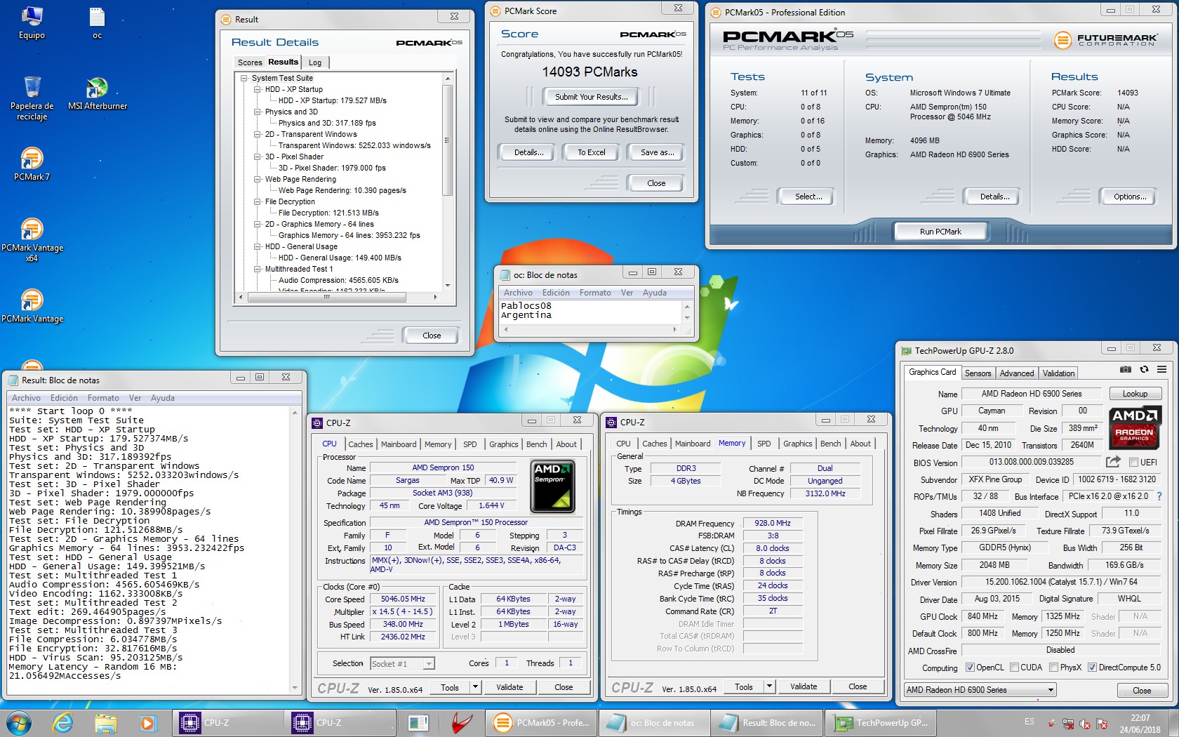1179x737 pixels.
Task: Collapse Physics and 3D tree node
Action: (x=258, y=112)
